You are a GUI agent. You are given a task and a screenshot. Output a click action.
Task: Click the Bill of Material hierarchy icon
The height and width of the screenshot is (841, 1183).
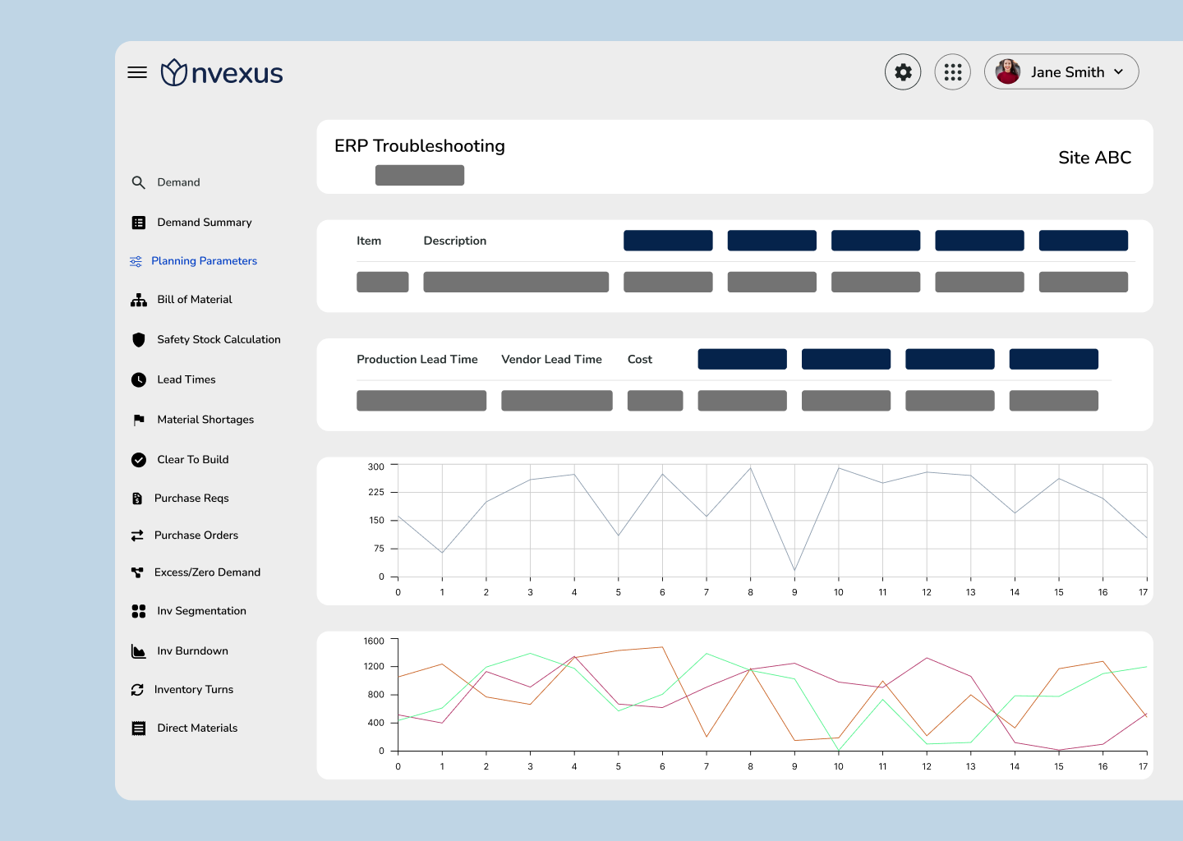(x=139, y=300)
